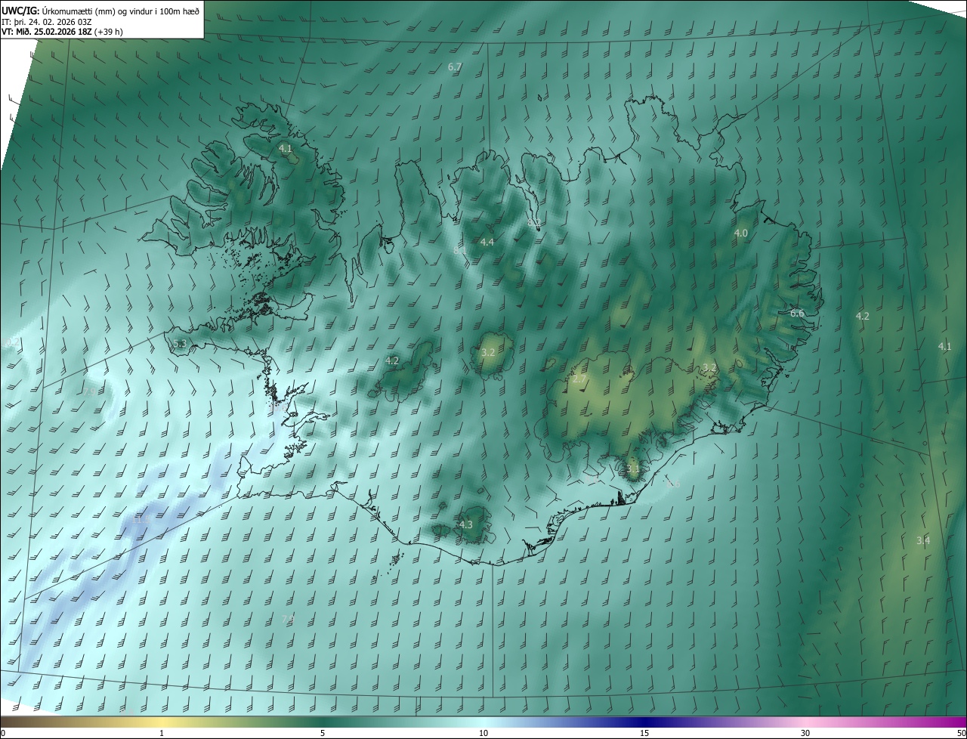Pick the 4.0 label in northeast Iceland
967x739 pixels.
[x=741, y=233]
